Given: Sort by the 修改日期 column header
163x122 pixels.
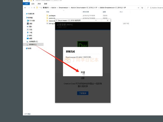Looking at the screenshot, I should coord(86,12).
